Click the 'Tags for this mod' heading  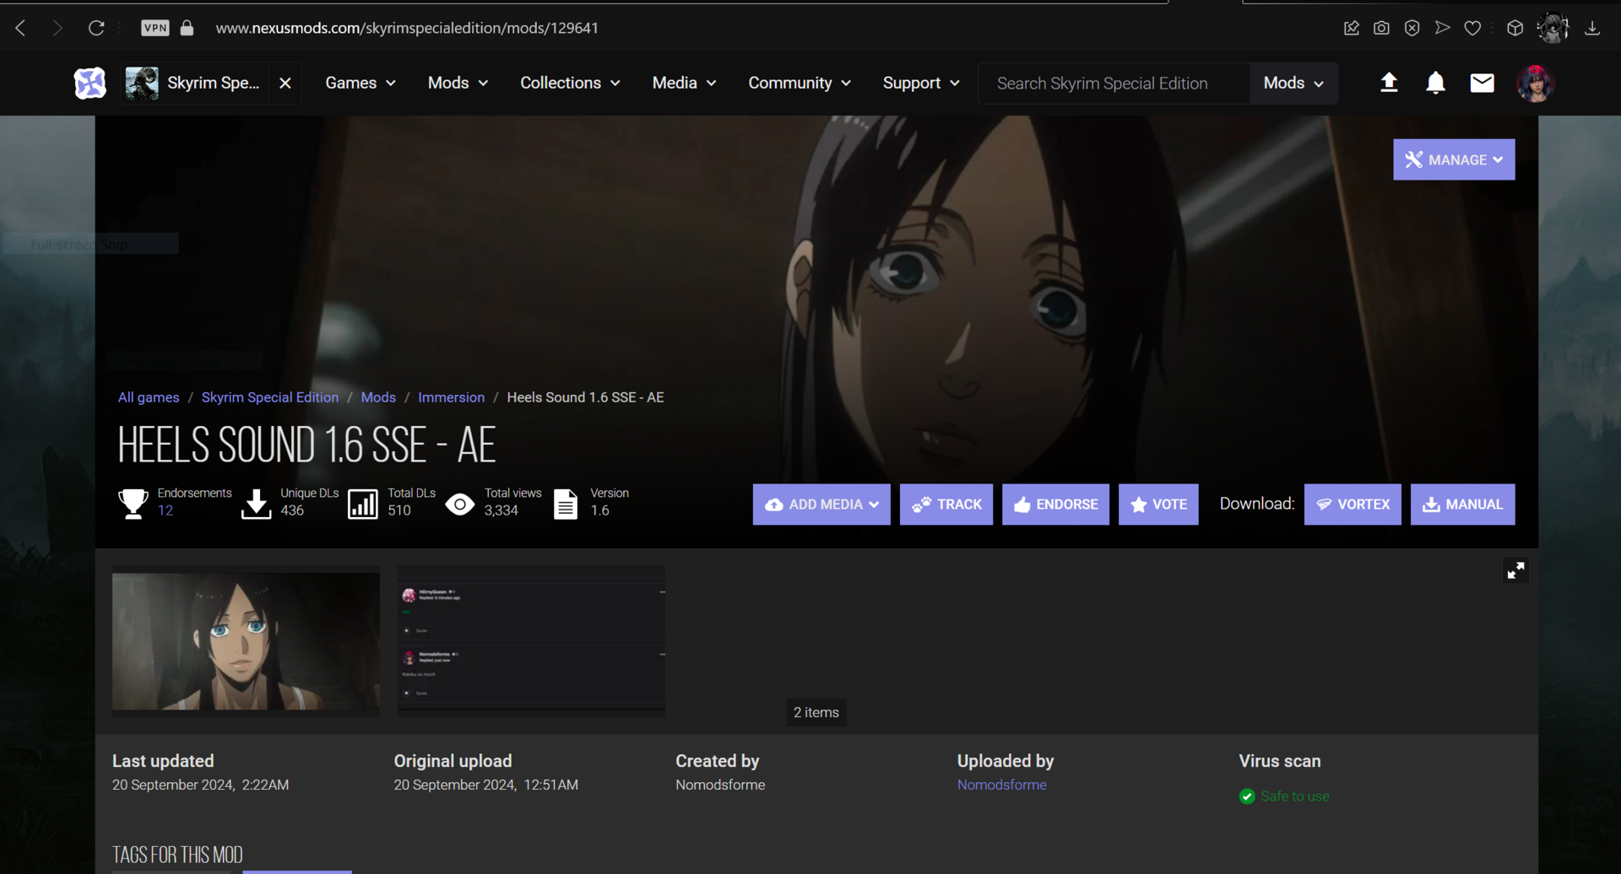coord(177,855)
